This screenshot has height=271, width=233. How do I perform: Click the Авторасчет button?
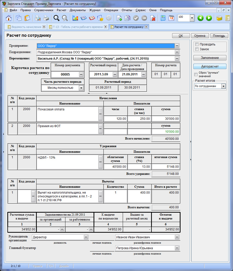click(x=210, y=66)
